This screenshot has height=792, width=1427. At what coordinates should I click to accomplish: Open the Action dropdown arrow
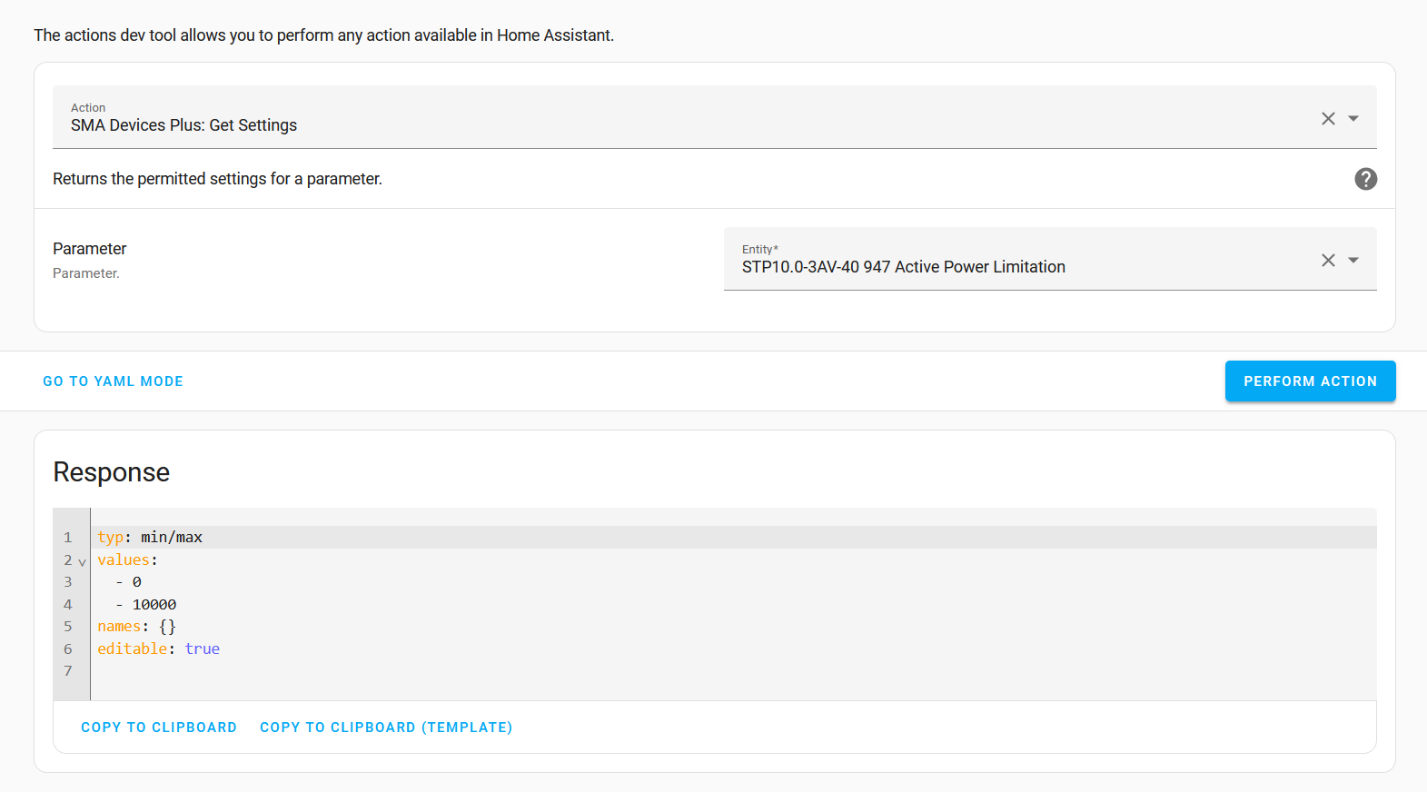(x=1353, y=119)
